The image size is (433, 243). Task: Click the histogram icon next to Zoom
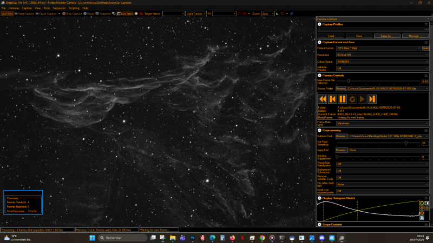pos(277,13)
